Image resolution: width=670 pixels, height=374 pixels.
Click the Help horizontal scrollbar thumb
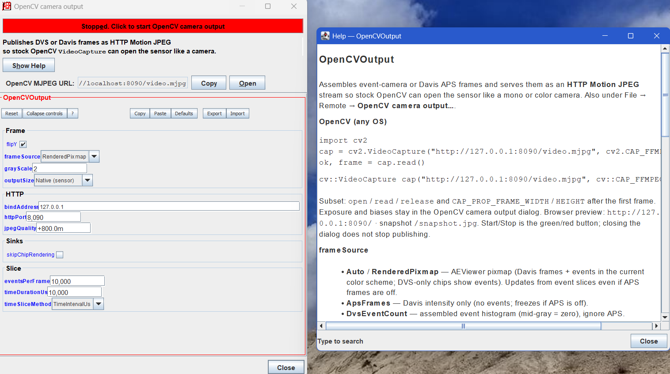[x=463, y=326]
